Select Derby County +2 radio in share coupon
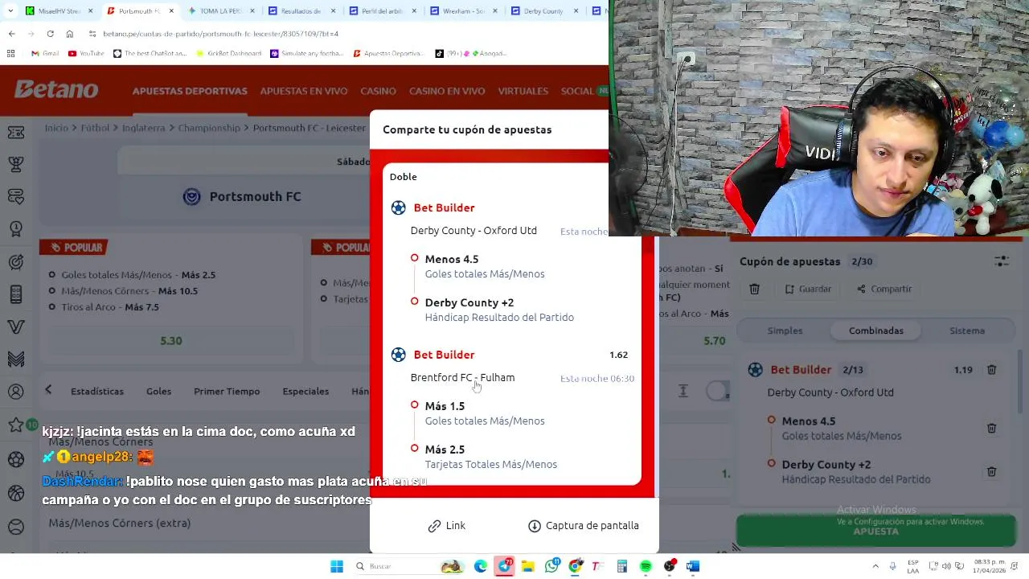 [x=415, y=302]
